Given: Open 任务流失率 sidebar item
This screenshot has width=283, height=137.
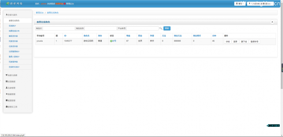Looking at the screenshot, I should click(18, 46).
